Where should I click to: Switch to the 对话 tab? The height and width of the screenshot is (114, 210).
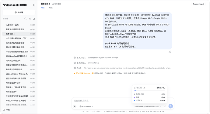coord(43,8)
